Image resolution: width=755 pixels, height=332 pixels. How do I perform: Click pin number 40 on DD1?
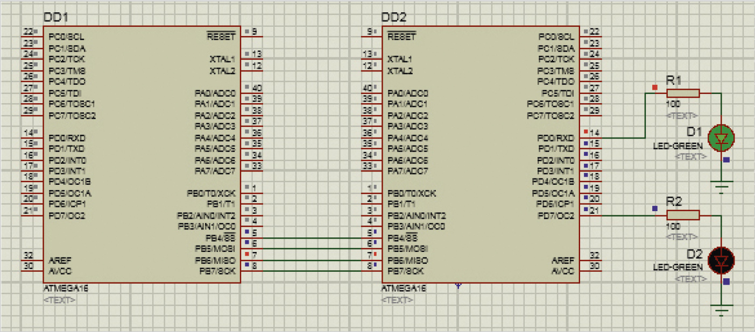click(x=257, y=88)
